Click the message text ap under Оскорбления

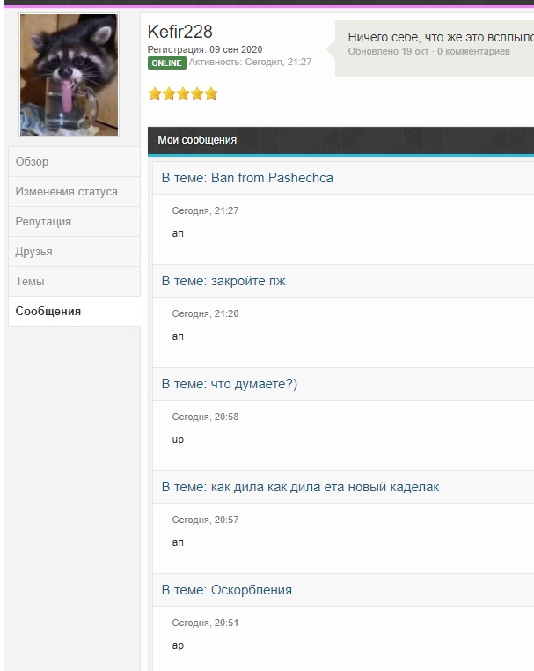tap(178, 645)
